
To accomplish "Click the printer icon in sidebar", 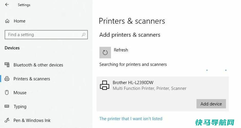I will coord(7,79).
